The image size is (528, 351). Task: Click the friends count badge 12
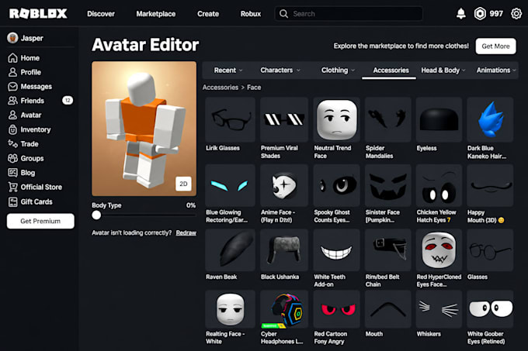[68, 101]
